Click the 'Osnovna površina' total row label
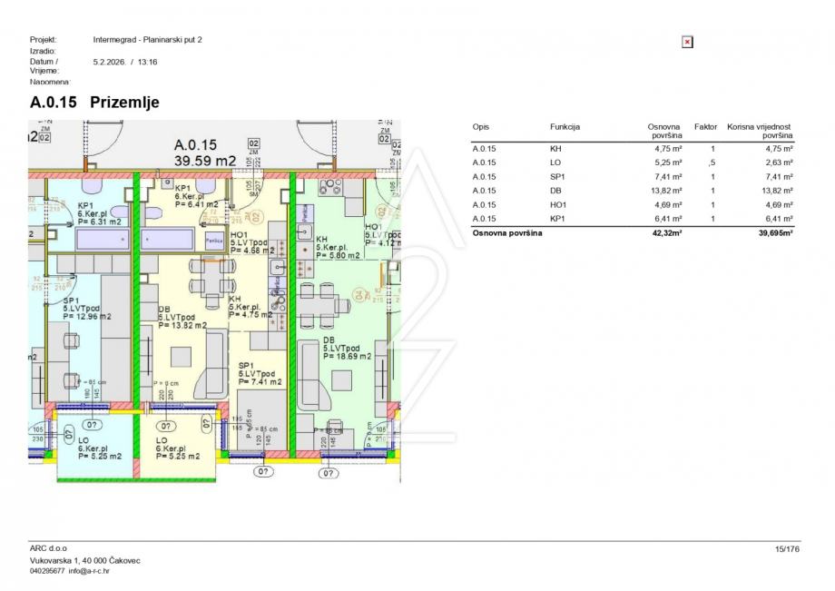This screenshot has height=591, width=835. tap(507, 232)
